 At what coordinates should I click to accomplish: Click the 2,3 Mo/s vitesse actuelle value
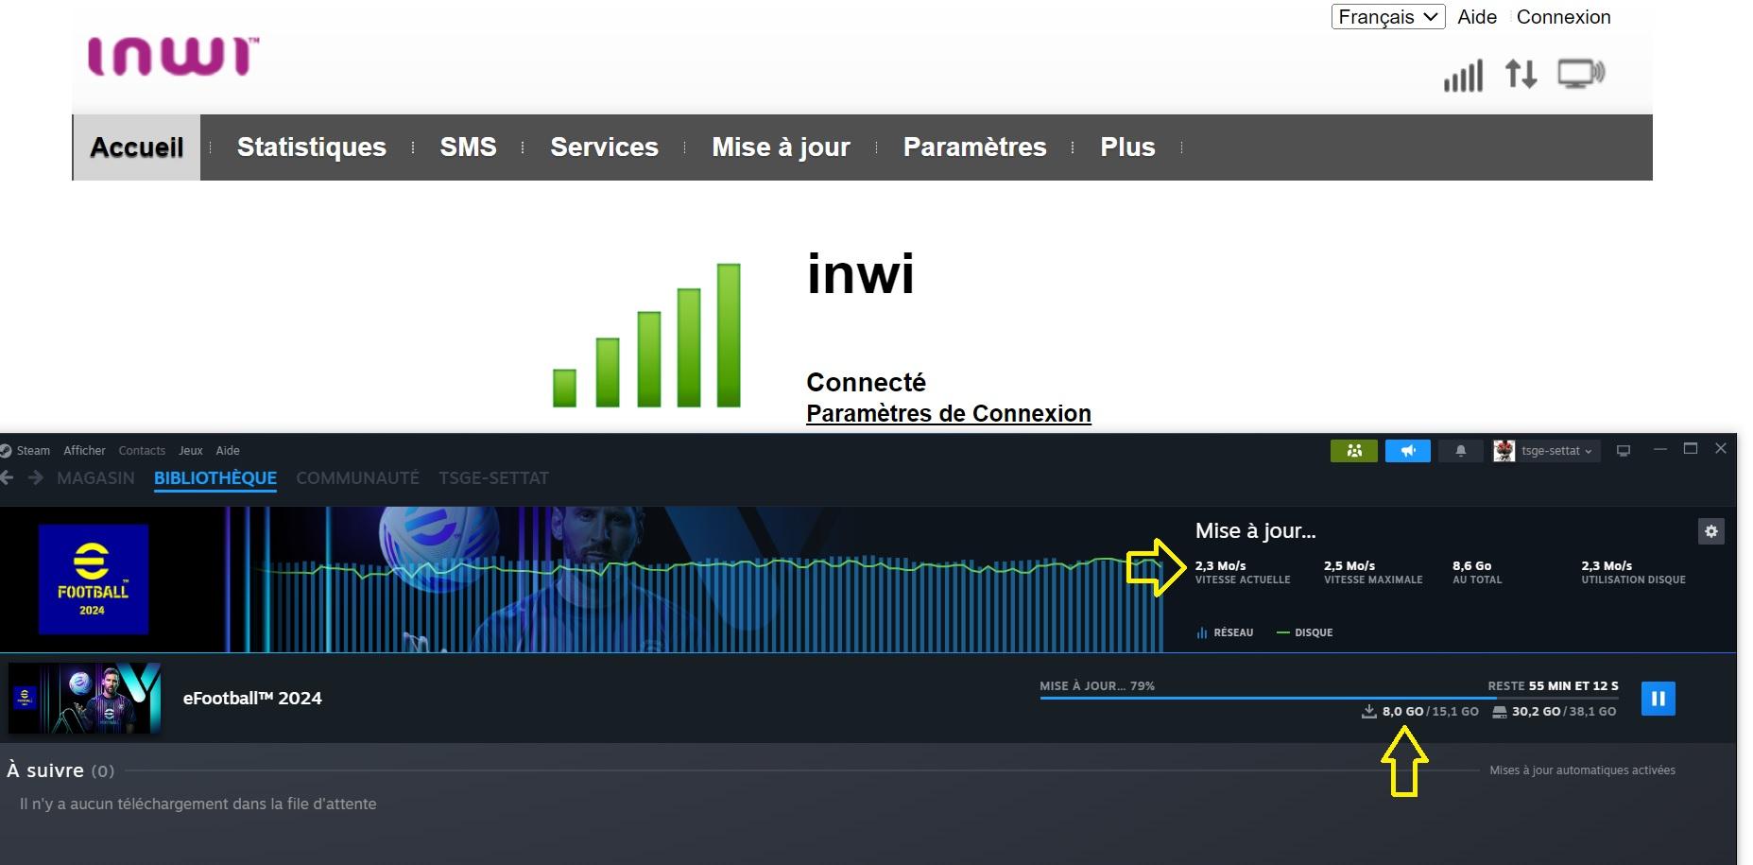[x=1220, y=565]
